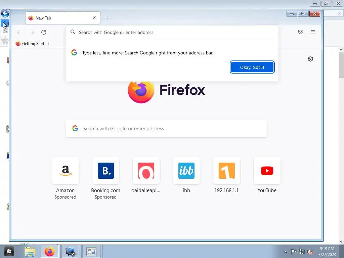Viewport: 344px width, 258px height.
Task: Close the Firefox window
Action: [314, 14]
